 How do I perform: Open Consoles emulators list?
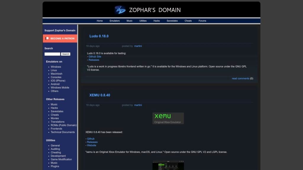[56, 77]
